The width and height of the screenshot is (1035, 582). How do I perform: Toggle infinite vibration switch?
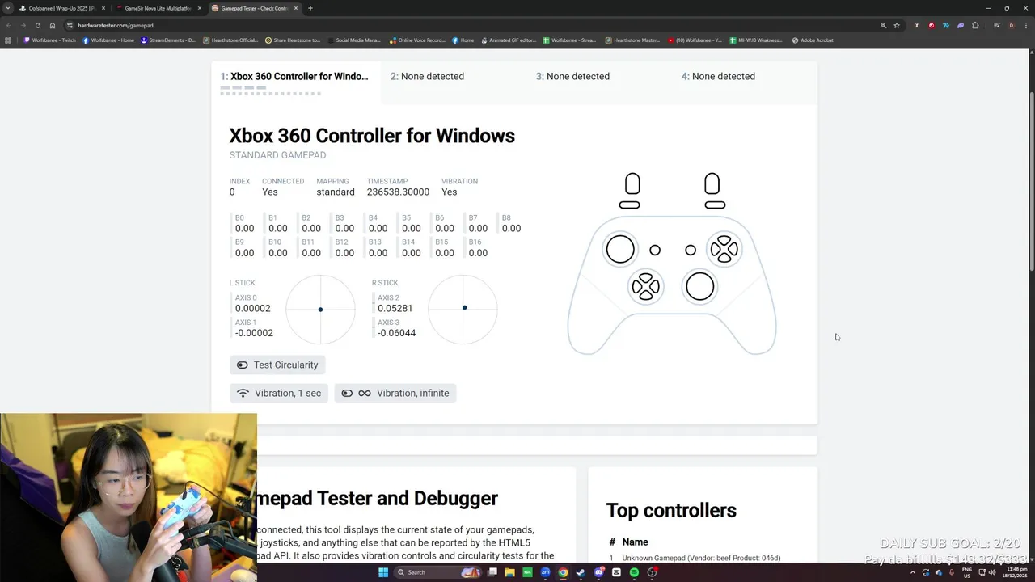395,394
